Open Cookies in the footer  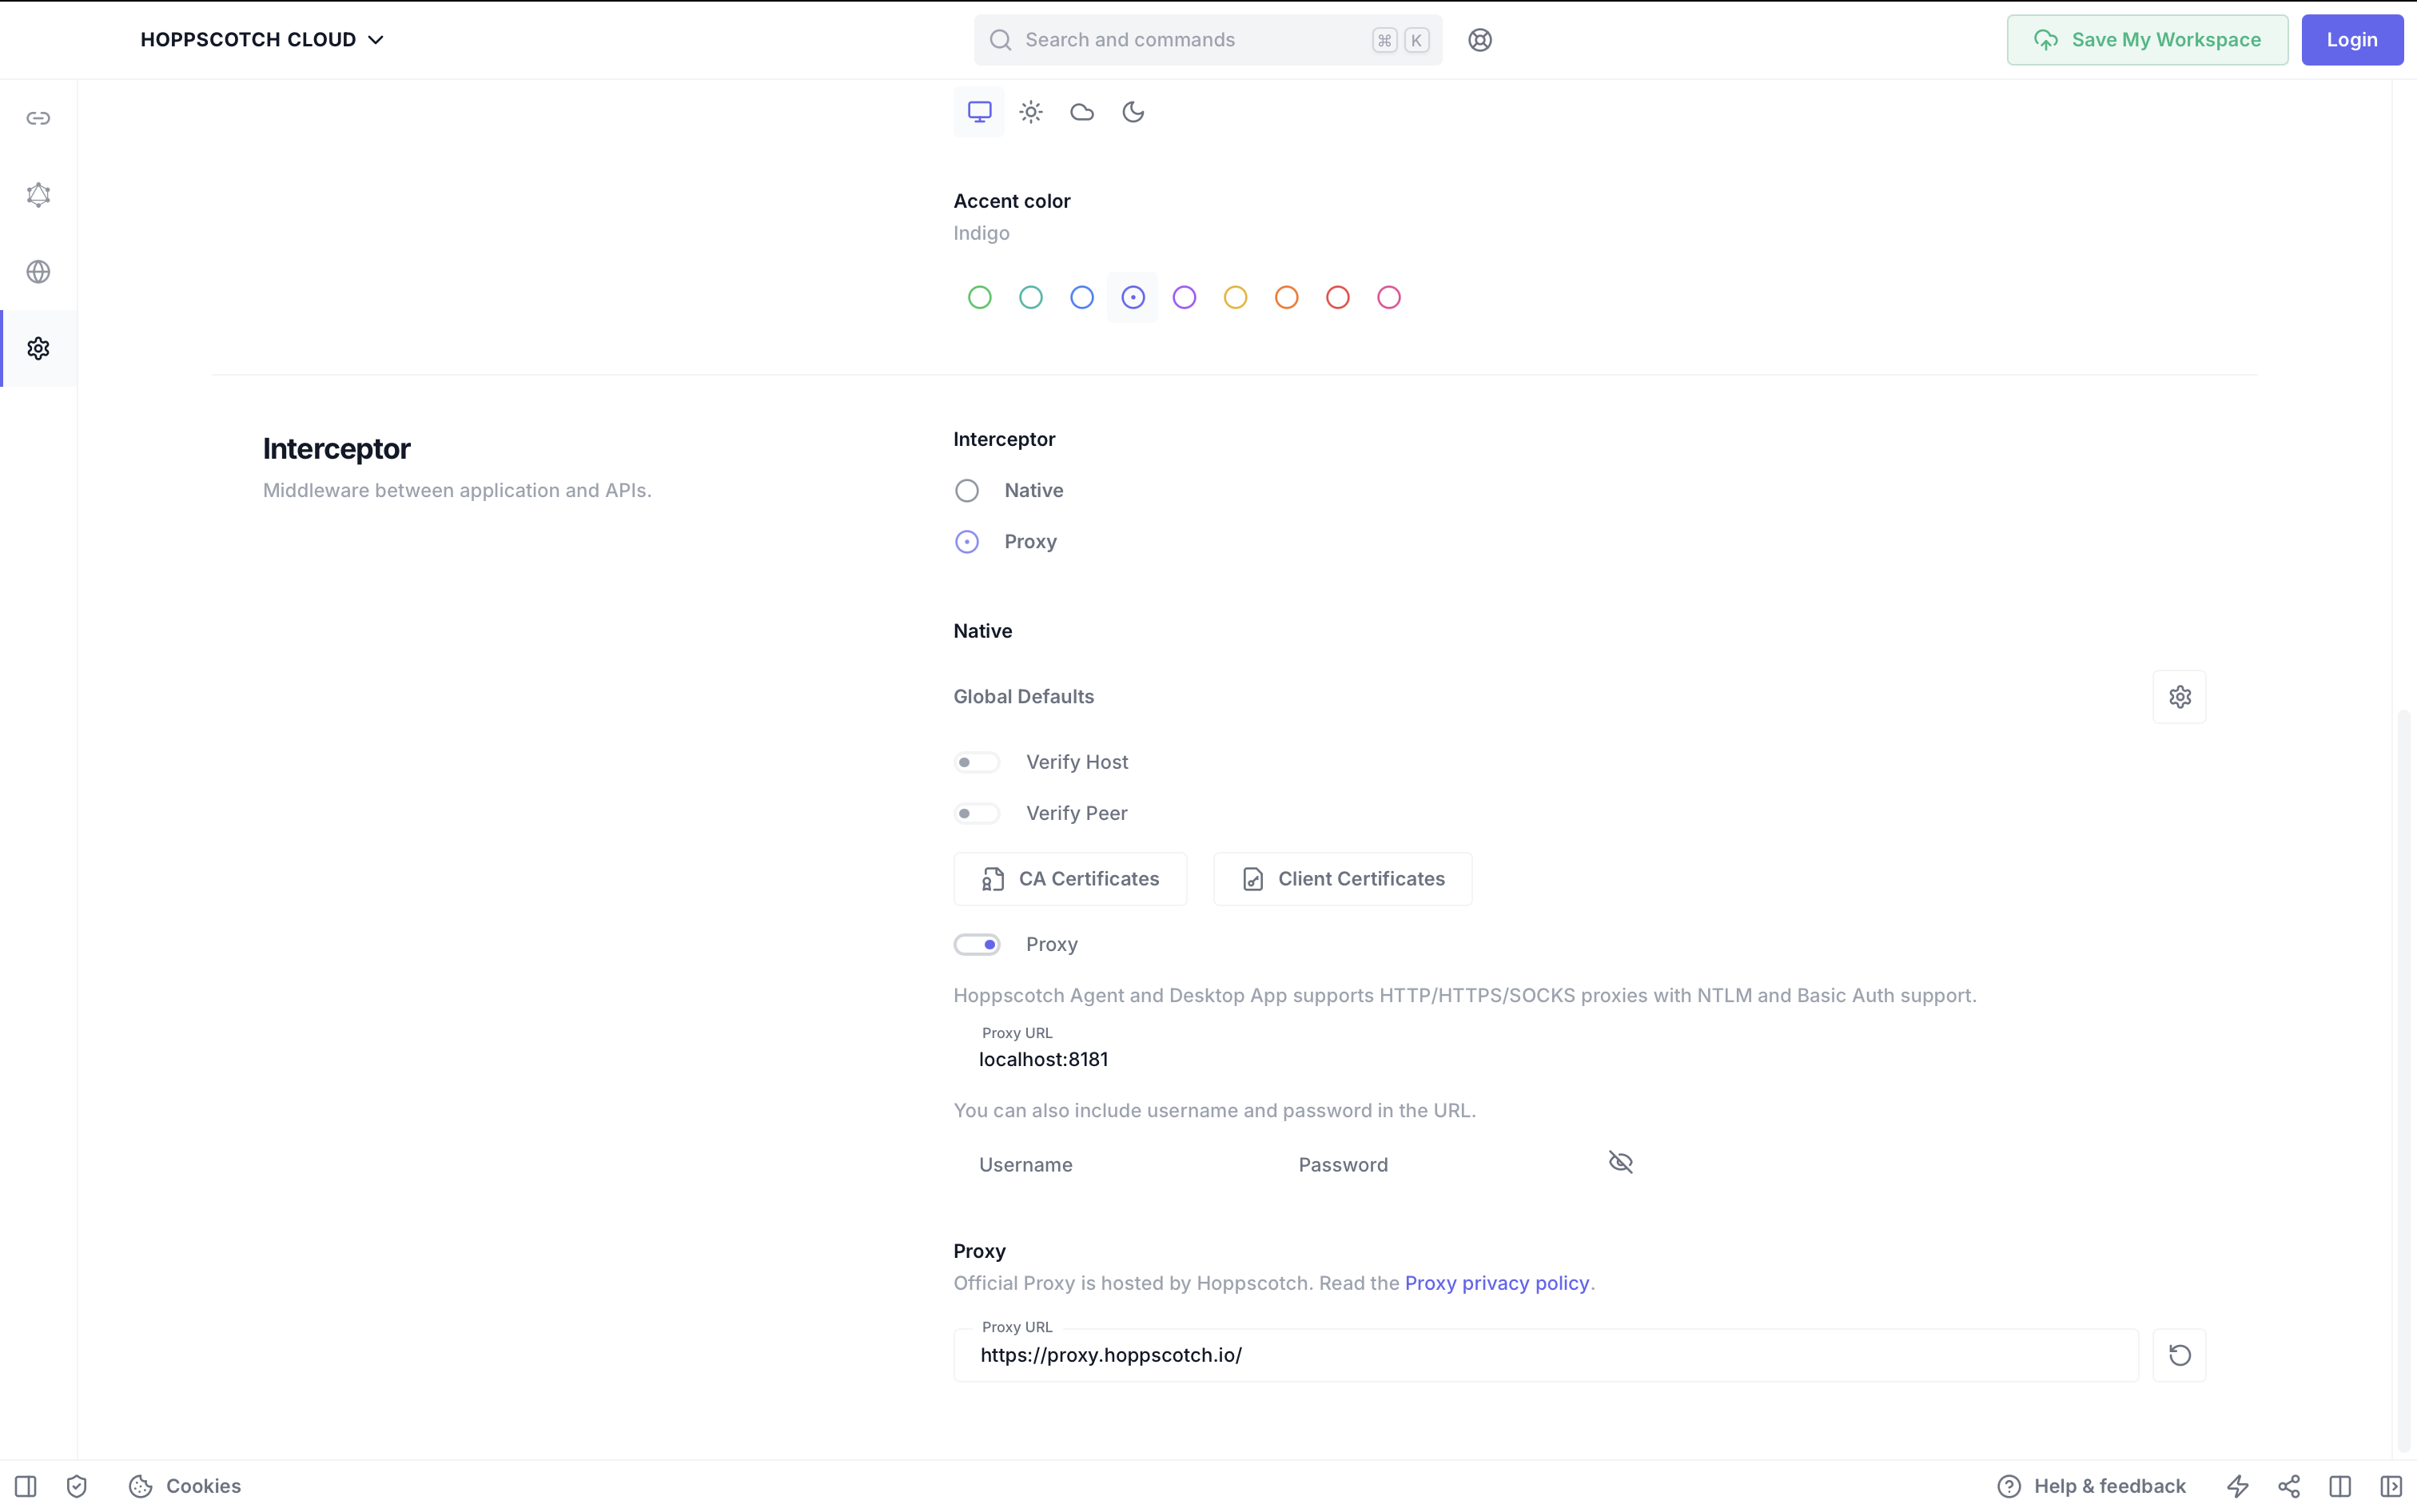[185, 1486]
